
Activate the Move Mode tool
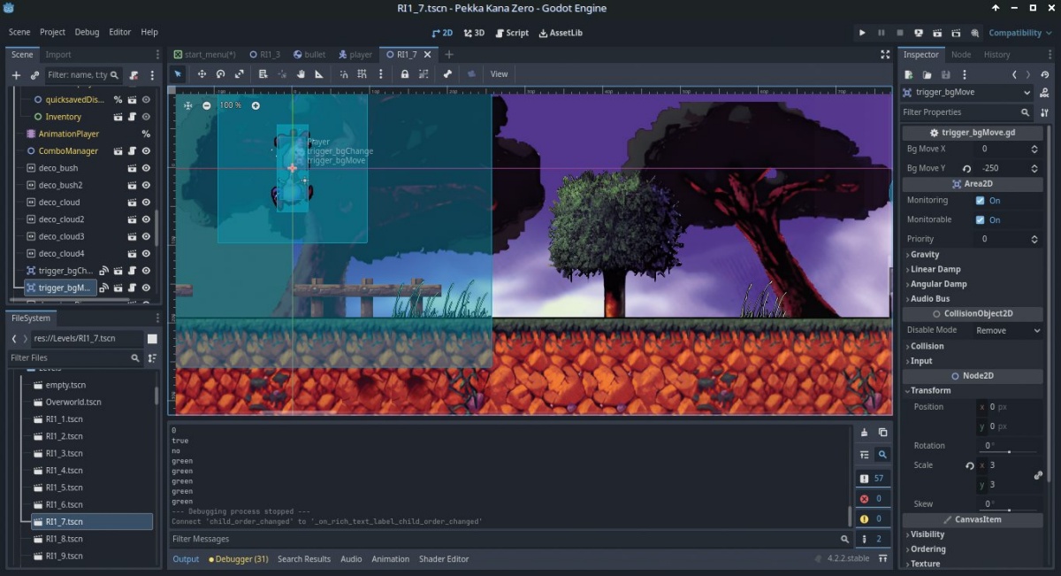[x=202, y=74]
